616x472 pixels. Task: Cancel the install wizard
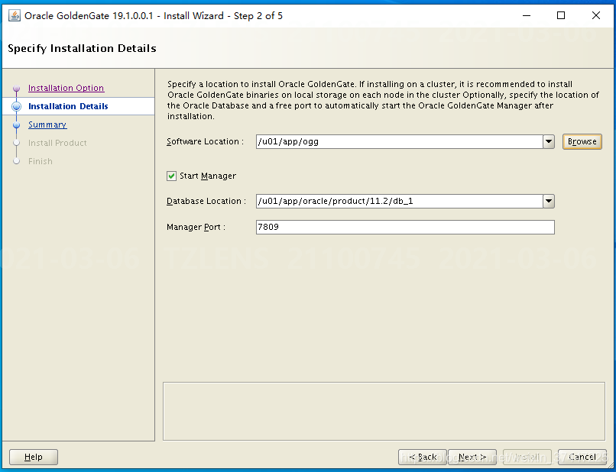[x=582, y=457]
